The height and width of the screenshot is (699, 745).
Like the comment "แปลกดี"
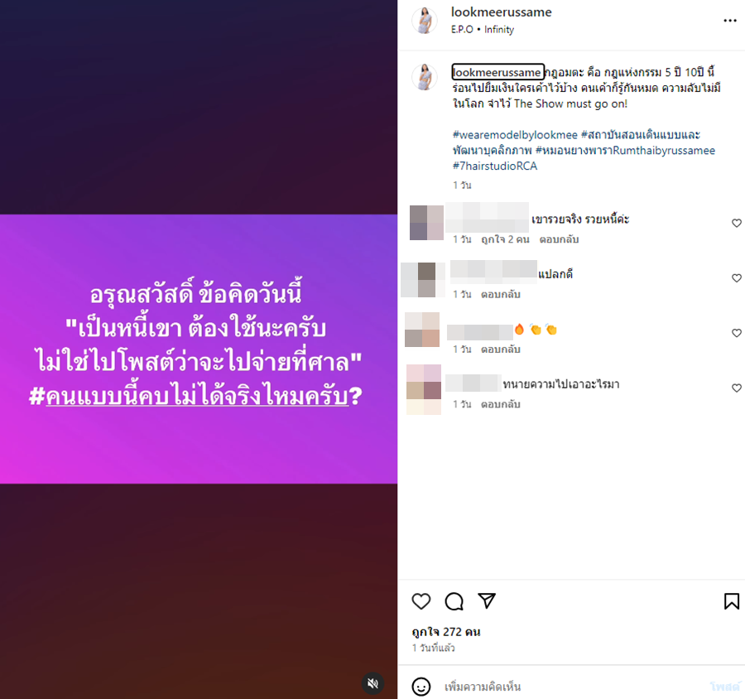point(737,278)
